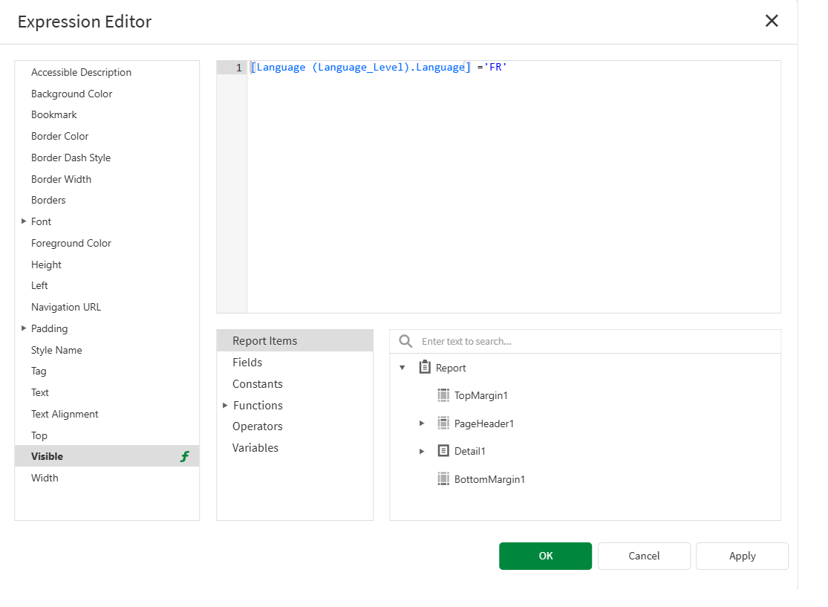Select Tag property
The width and height of the screenshot is (828, 607).
click(39, 371)
